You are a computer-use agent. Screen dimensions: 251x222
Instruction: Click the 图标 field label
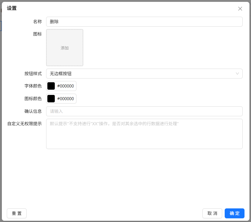[37, 34]
